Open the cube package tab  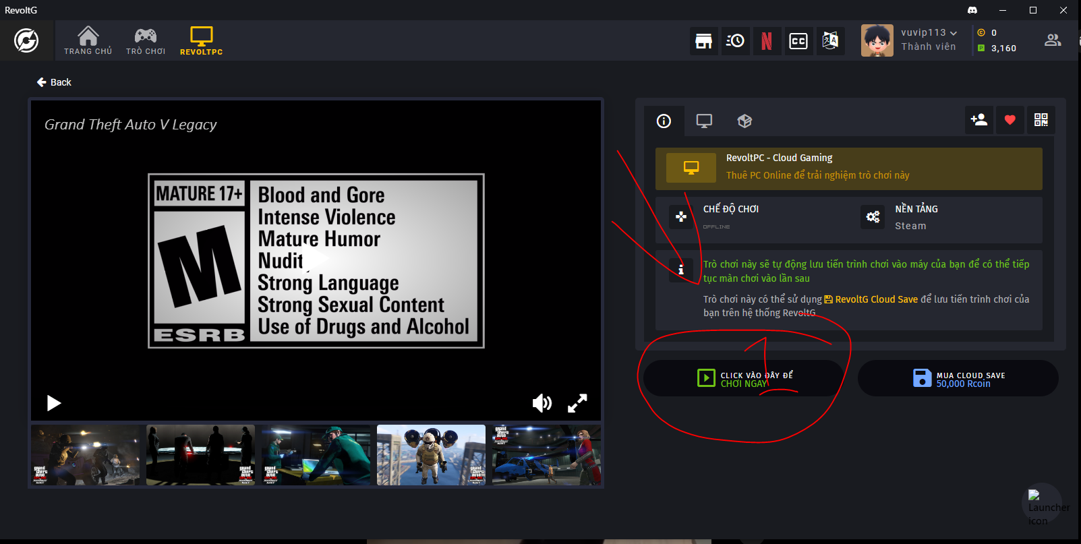[x=744, y=121]
